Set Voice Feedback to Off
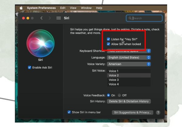The image size is (182, 127). tap(119, 95)
